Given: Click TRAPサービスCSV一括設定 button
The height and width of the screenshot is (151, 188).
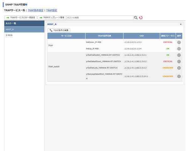Looking at the screenshot, I should point(21,18).
